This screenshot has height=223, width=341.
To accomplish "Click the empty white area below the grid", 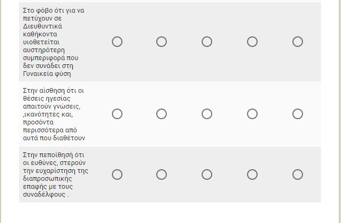I will click(169, 213).
